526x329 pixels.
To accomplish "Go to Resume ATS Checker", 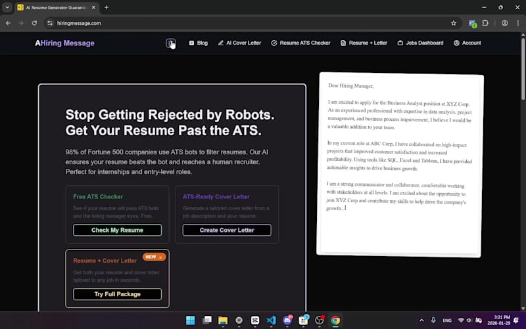I will pos(300,43).
